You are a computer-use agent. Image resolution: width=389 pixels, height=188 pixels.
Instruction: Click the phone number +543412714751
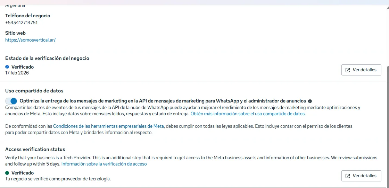click(21, 23)
